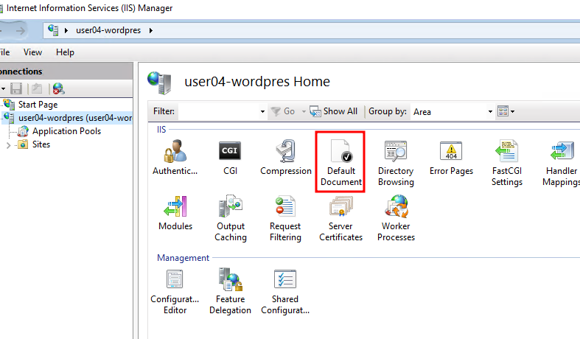The image size is (580, 339).
Task: Open the View menu
Action: point(32,52)
